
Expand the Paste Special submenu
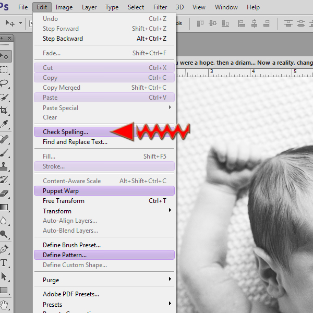(104, 108)
